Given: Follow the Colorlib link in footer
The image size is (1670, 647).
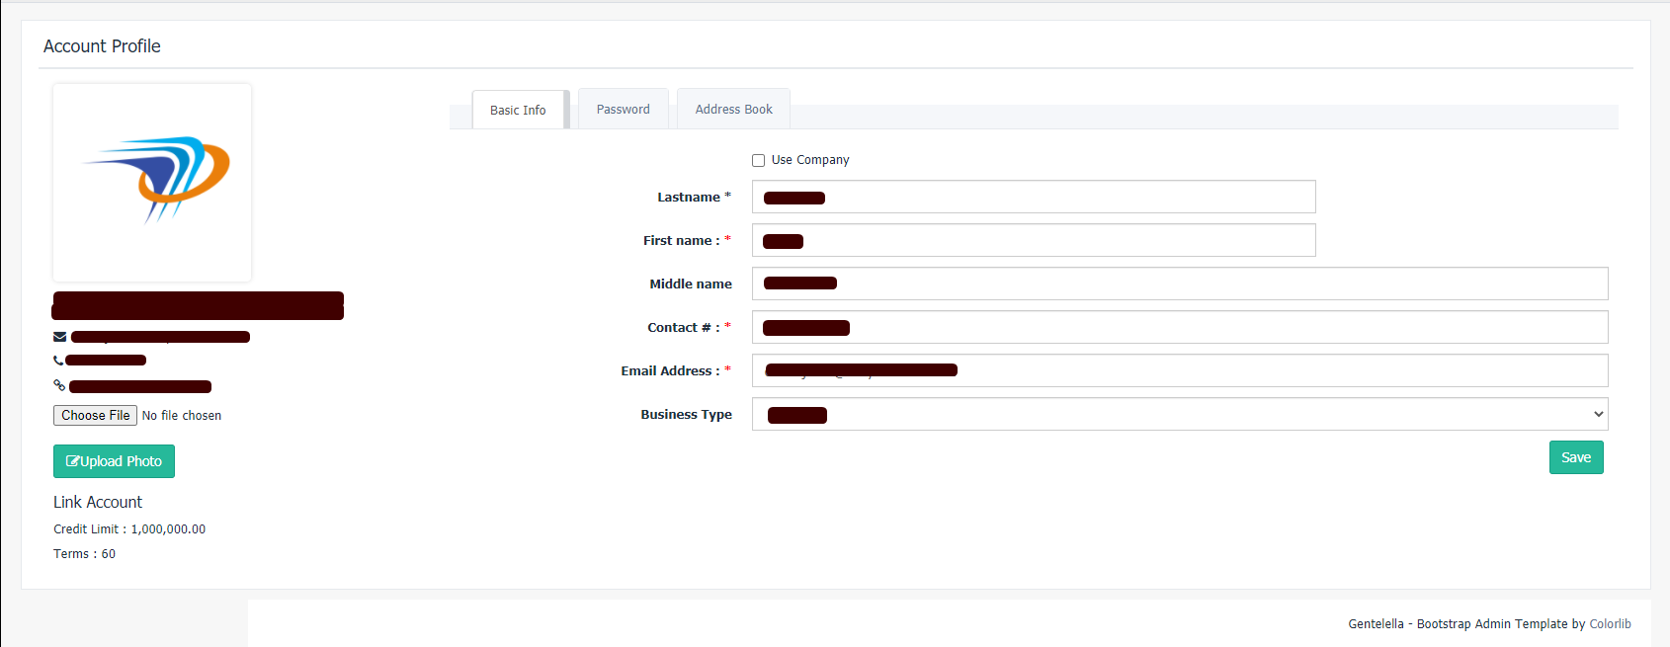Looking at the screenshot, I should pyautogui.click(x=1610, y=624).
